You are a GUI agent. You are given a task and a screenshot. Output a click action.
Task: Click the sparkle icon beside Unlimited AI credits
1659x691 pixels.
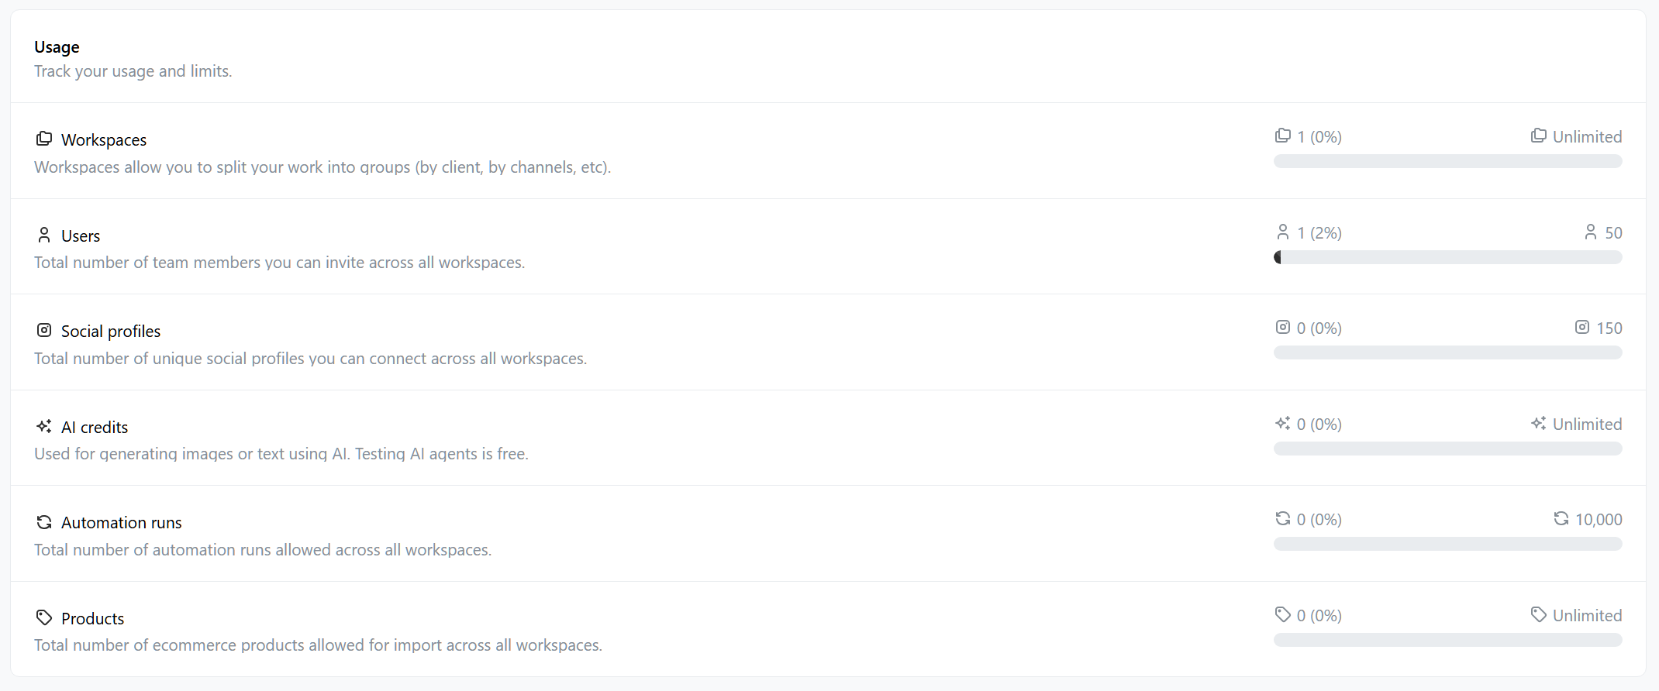coord(1539,424)
